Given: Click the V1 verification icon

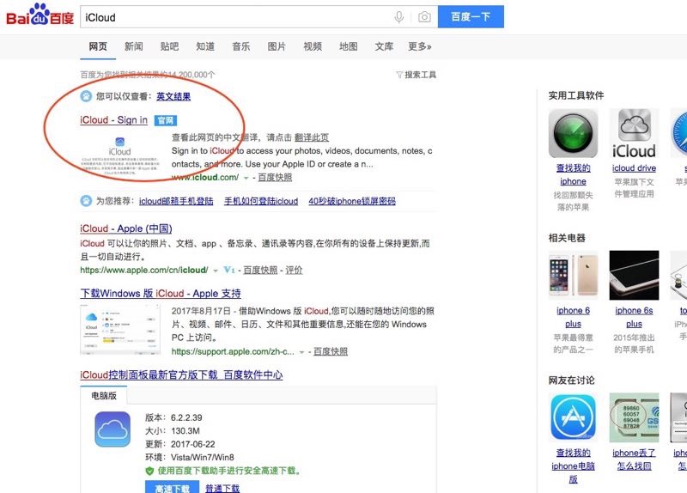Looking at the screenshot, I should click(x=229, y=270).
